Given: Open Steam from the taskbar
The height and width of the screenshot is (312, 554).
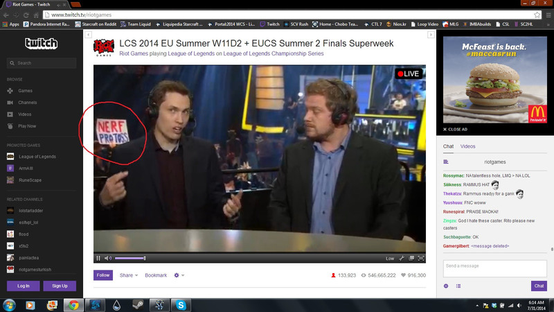Looking at the screenshot, I should click(138, 305).
